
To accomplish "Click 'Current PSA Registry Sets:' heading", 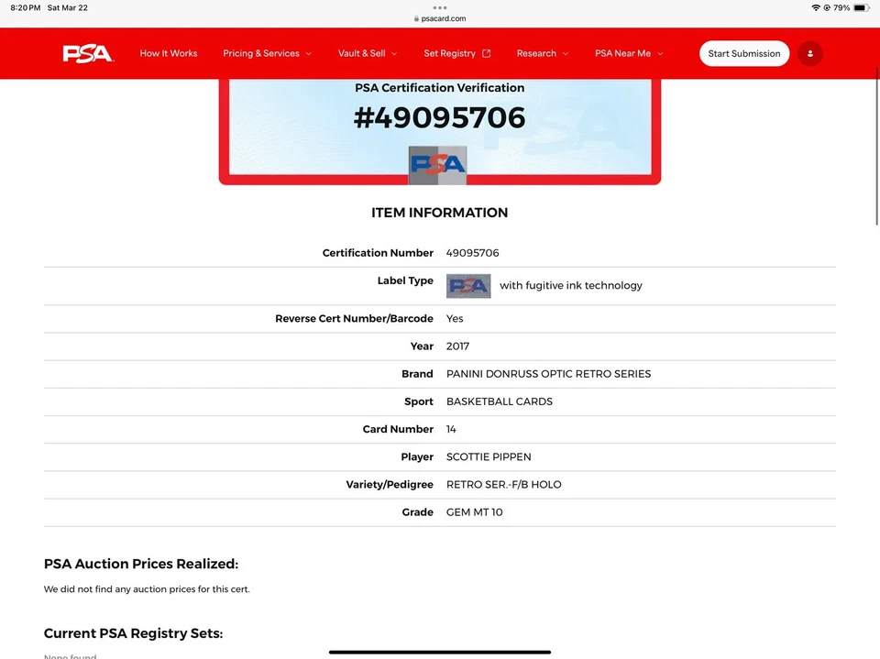I will [134, 633].
